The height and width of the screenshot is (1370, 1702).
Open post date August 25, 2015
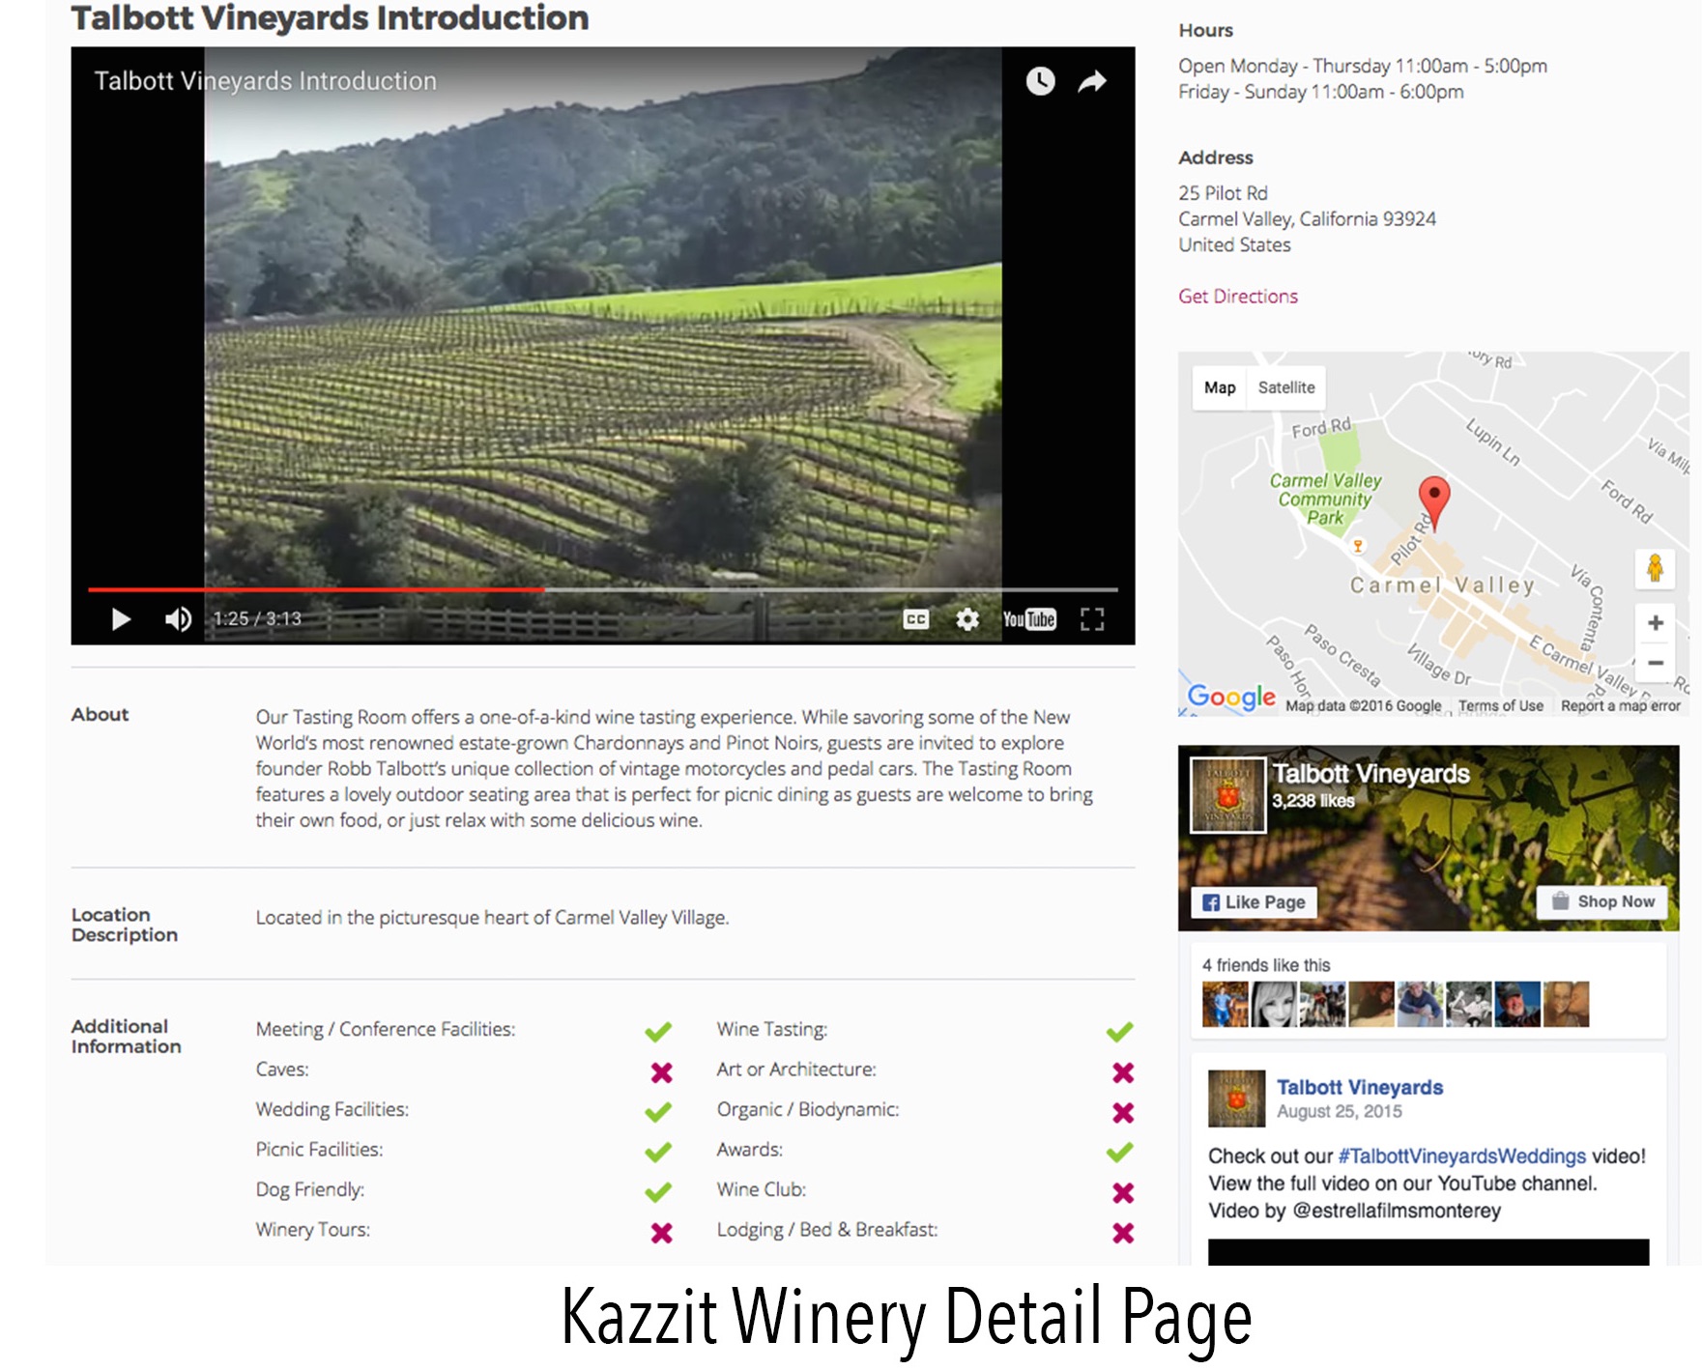click(1339, 1112)
